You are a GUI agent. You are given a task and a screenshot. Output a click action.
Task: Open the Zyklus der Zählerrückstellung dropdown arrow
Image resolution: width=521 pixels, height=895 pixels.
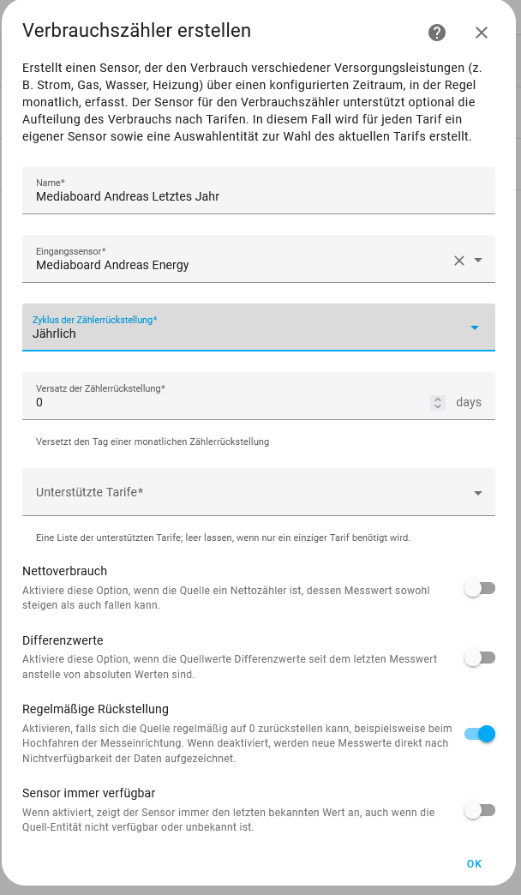pyautogui.click(x=475, y=327)
